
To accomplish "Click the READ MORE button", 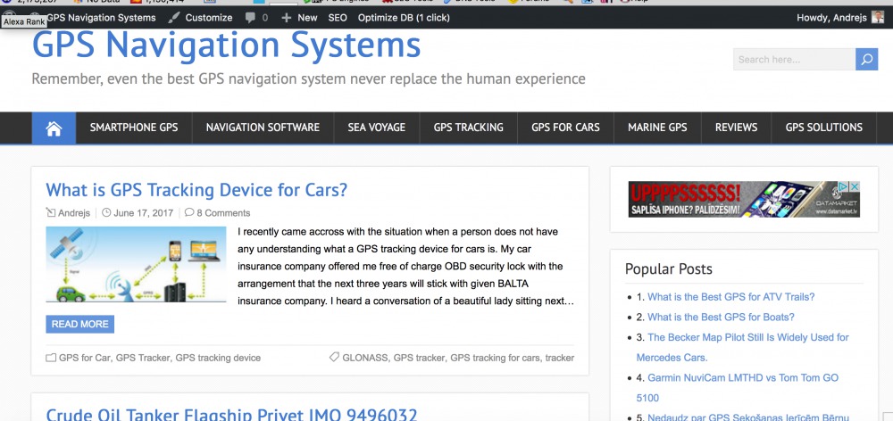I will [79, 325].
